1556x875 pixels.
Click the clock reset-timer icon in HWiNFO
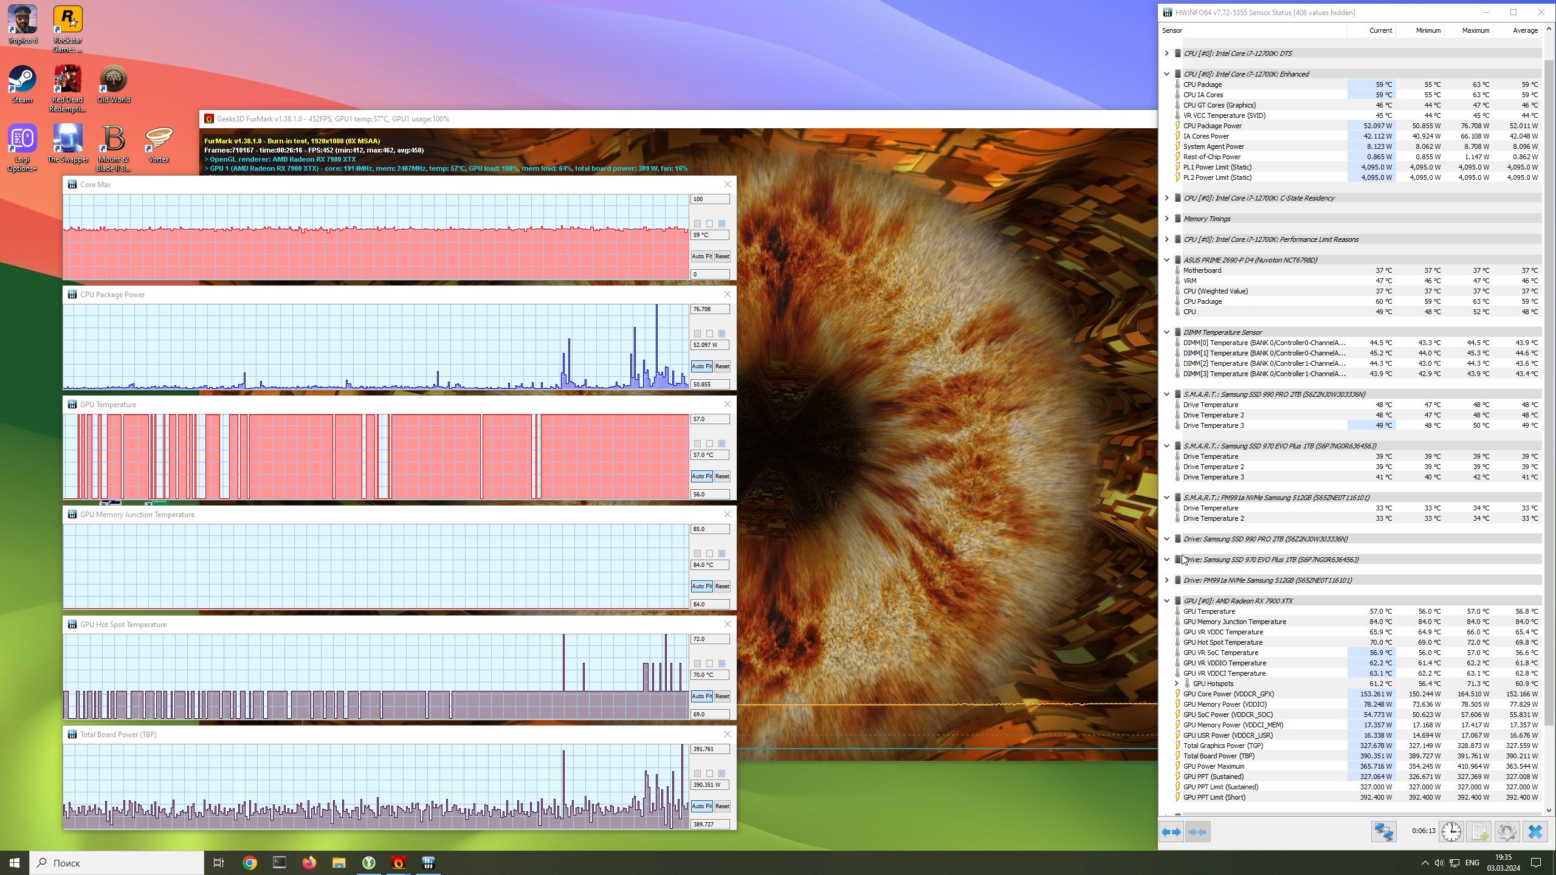pyautogui.click(x=1451, y=832)
